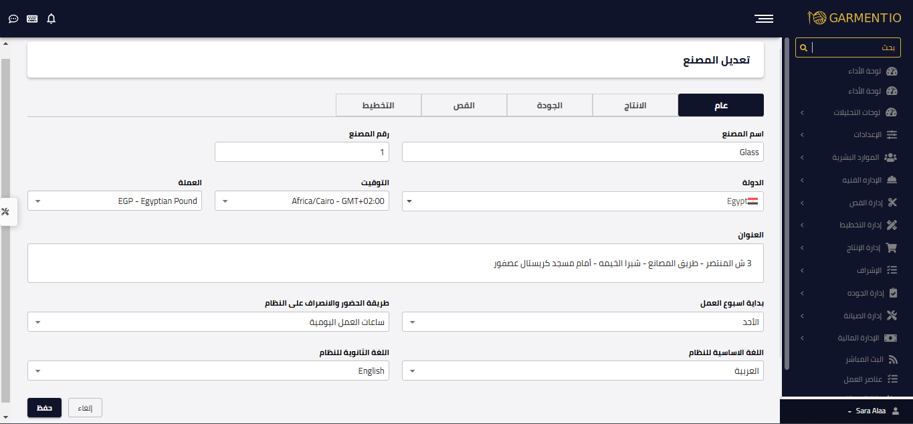The image size is (913, 424).
Task: Open notifications bell
Action: coord(52,19)
